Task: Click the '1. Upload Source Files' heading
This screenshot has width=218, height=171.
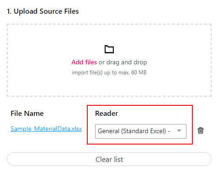Action: (43, 11)
